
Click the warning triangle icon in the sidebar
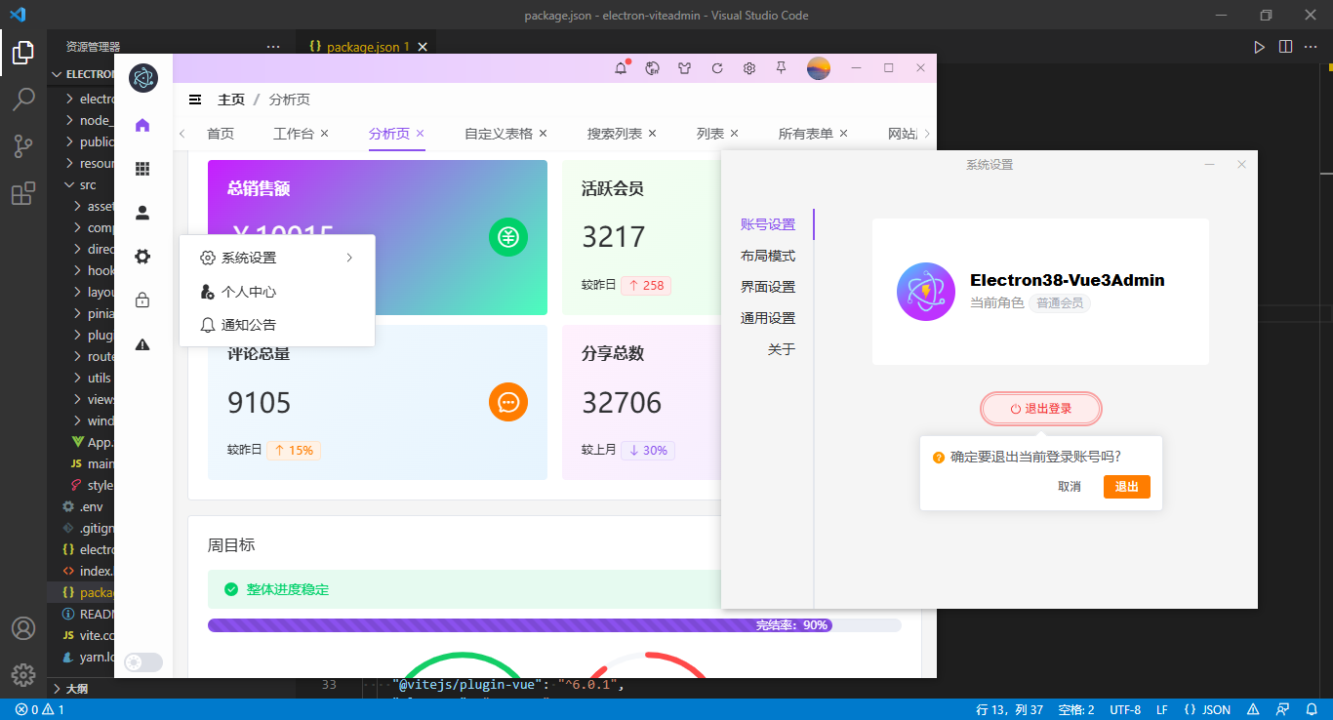142,342
